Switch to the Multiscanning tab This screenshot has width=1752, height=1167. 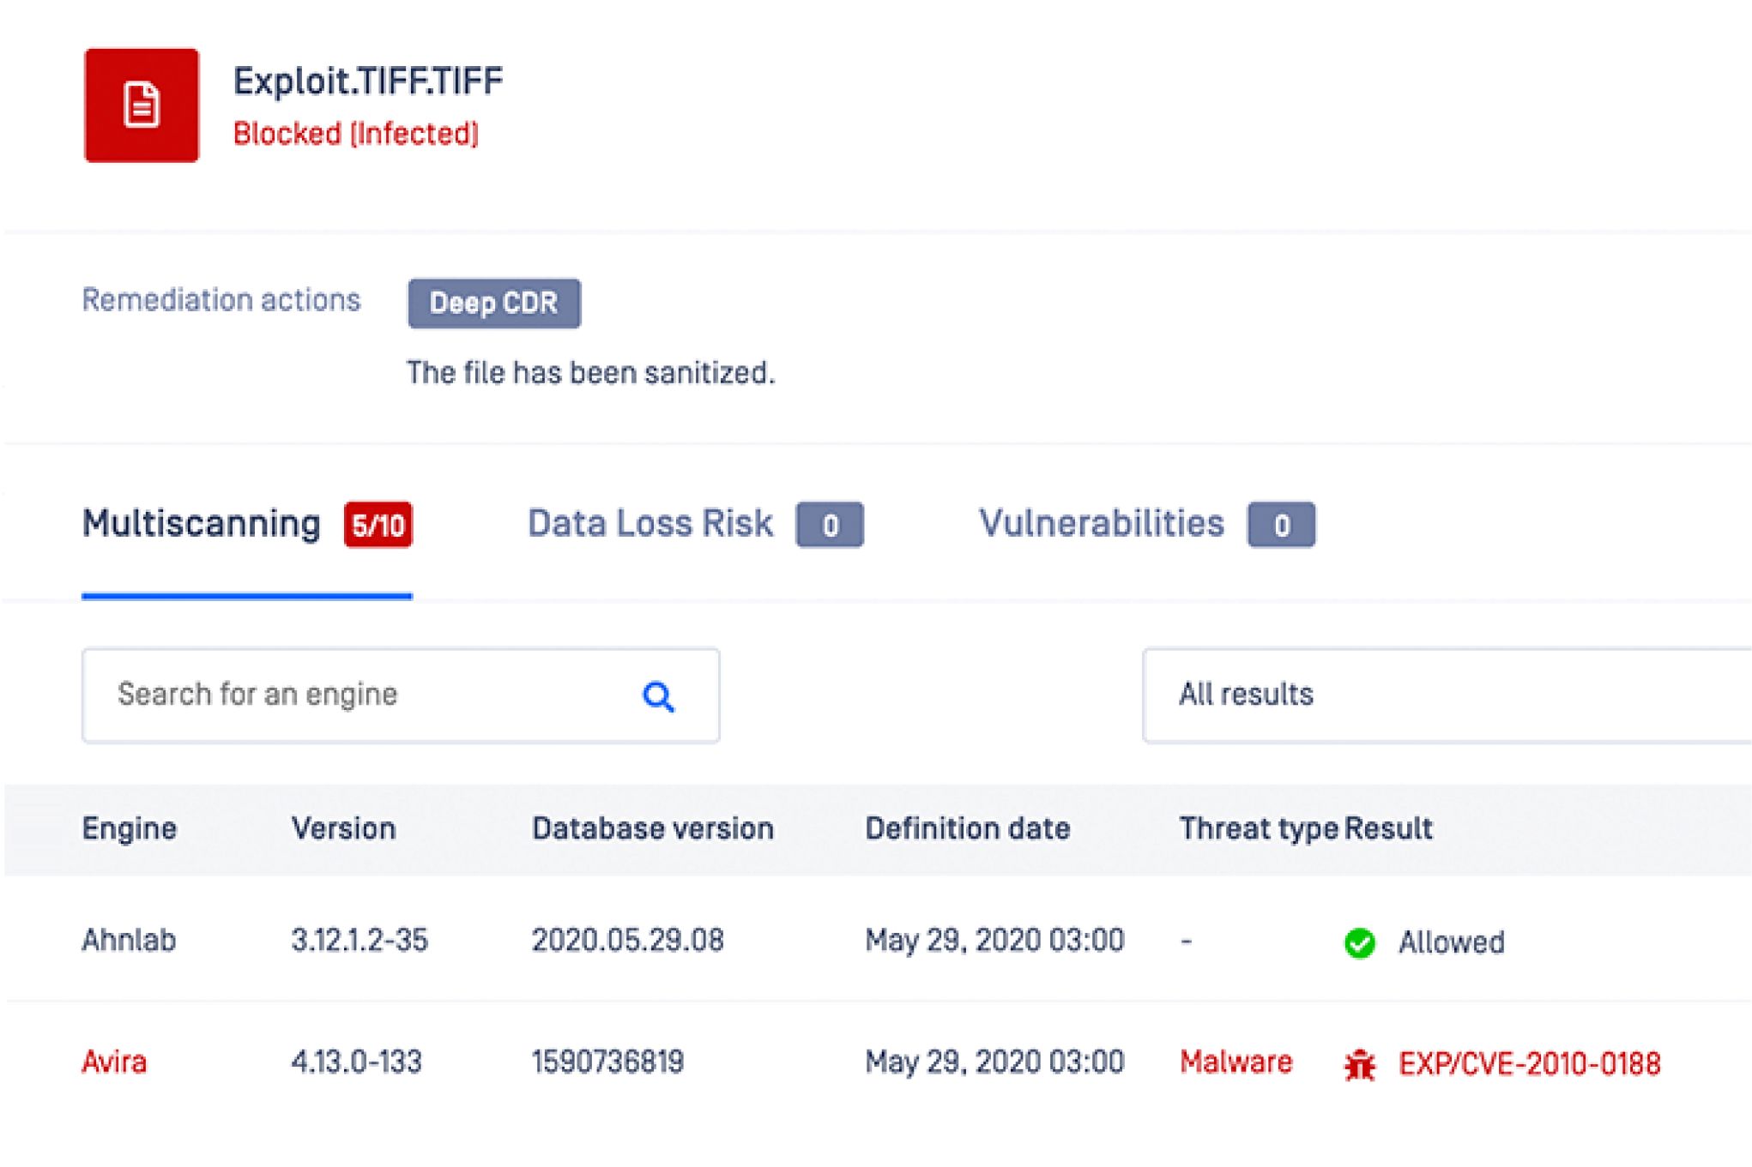click(x=202, y=523)
